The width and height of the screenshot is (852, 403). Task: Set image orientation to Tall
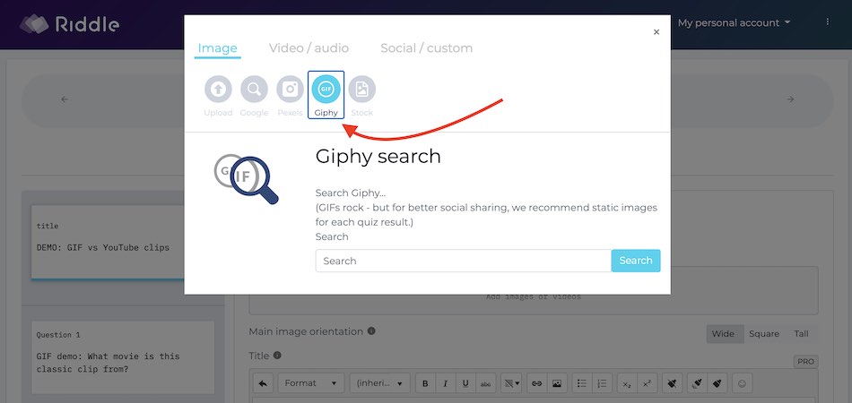tap(801, 333)
